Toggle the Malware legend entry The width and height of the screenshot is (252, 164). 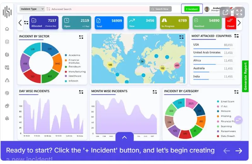(226, 111)
